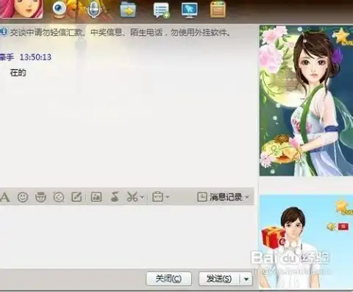Open remote desktop assistance icon

[189, 10]
